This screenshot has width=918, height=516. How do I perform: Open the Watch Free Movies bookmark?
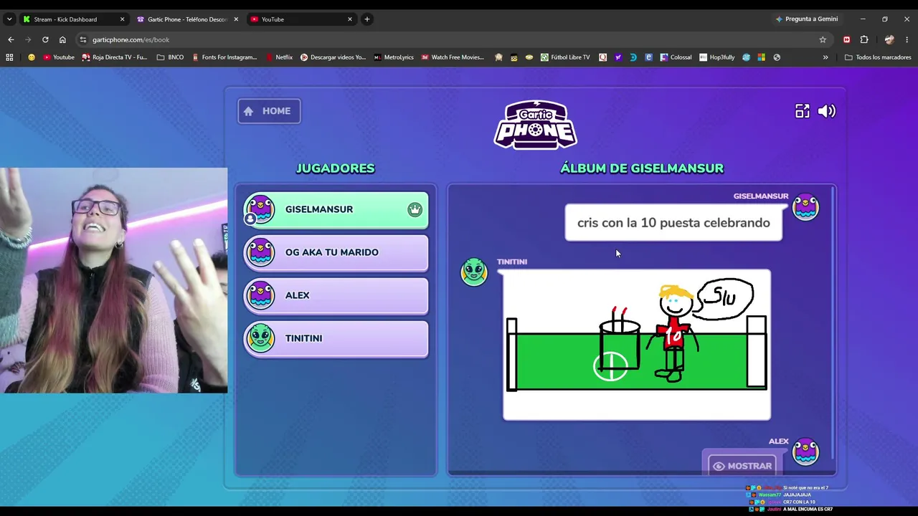[453, 57]
